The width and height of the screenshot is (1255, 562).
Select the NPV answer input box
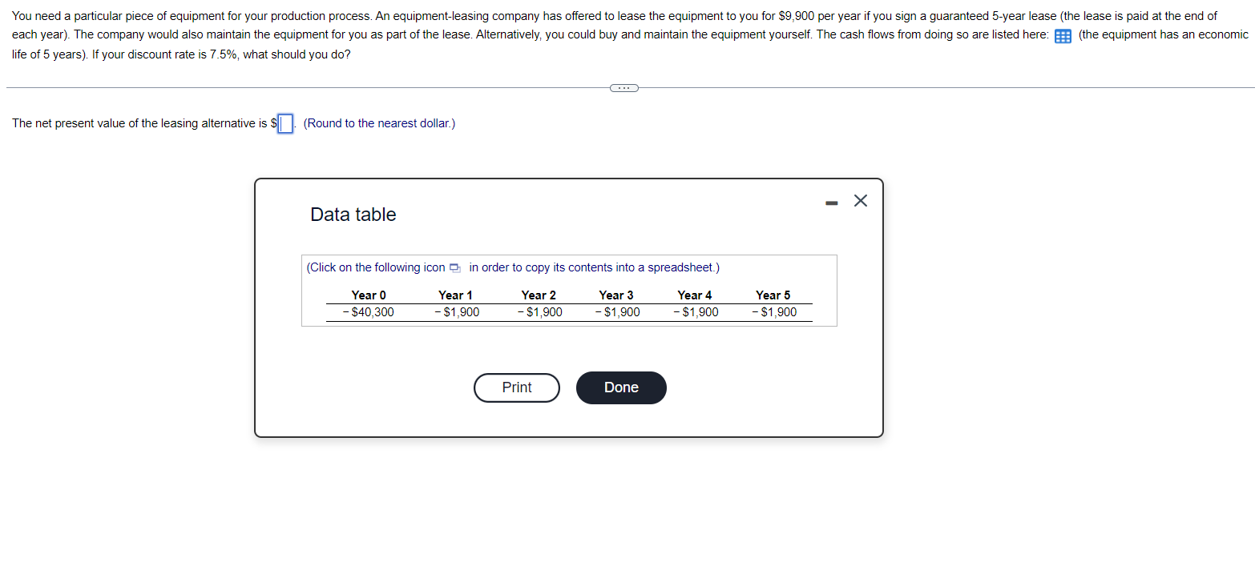284,123
